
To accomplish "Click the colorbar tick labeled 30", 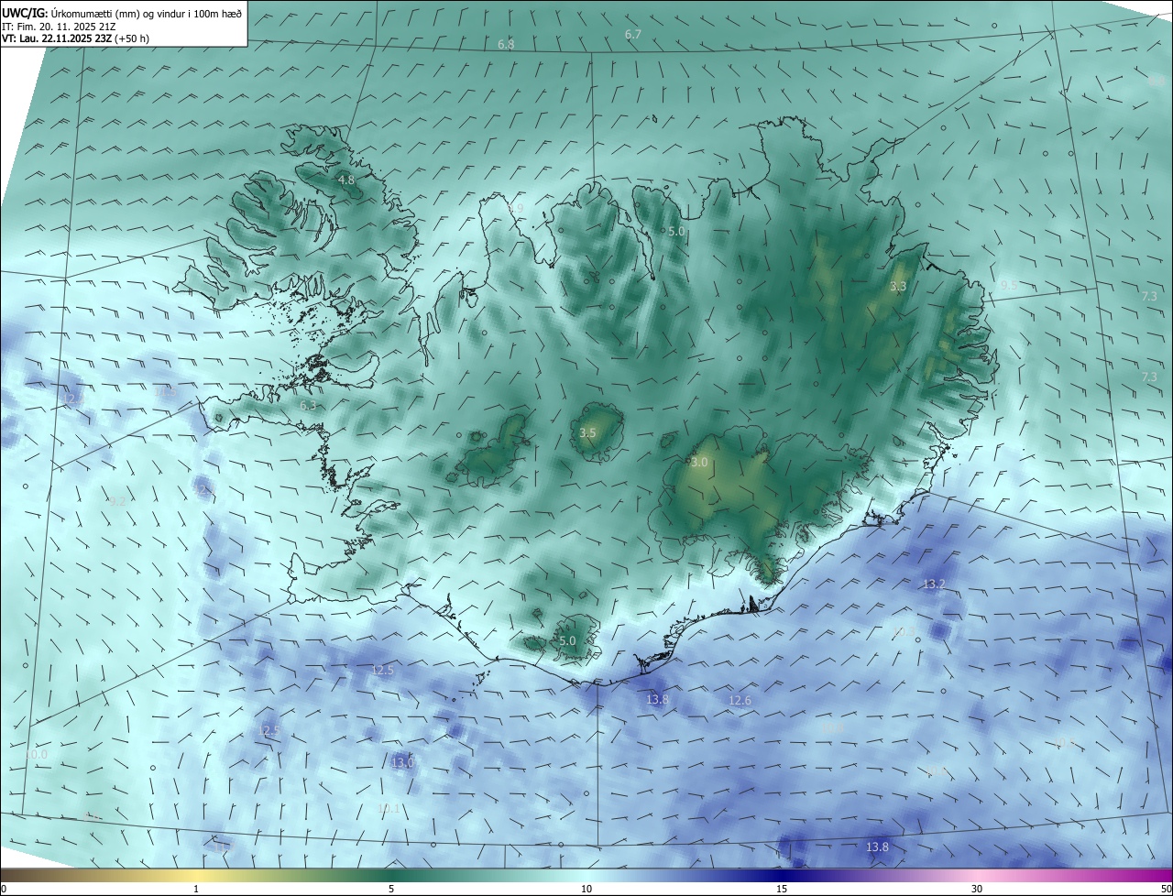I will [x=977, y=889].
